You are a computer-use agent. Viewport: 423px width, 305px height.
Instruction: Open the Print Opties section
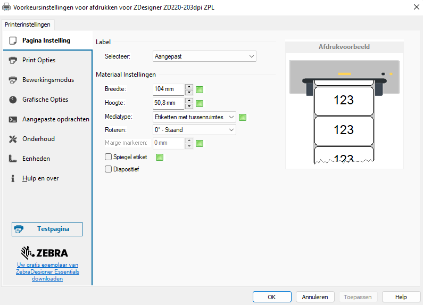tap(48, 60)
